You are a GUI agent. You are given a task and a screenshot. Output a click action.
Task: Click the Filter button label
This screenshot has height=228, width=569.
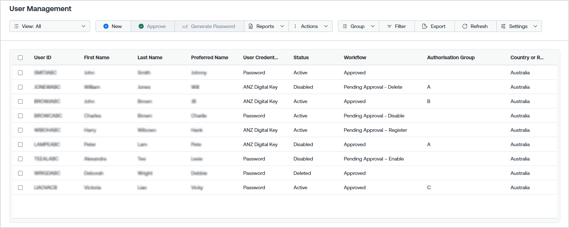[400, 26]
